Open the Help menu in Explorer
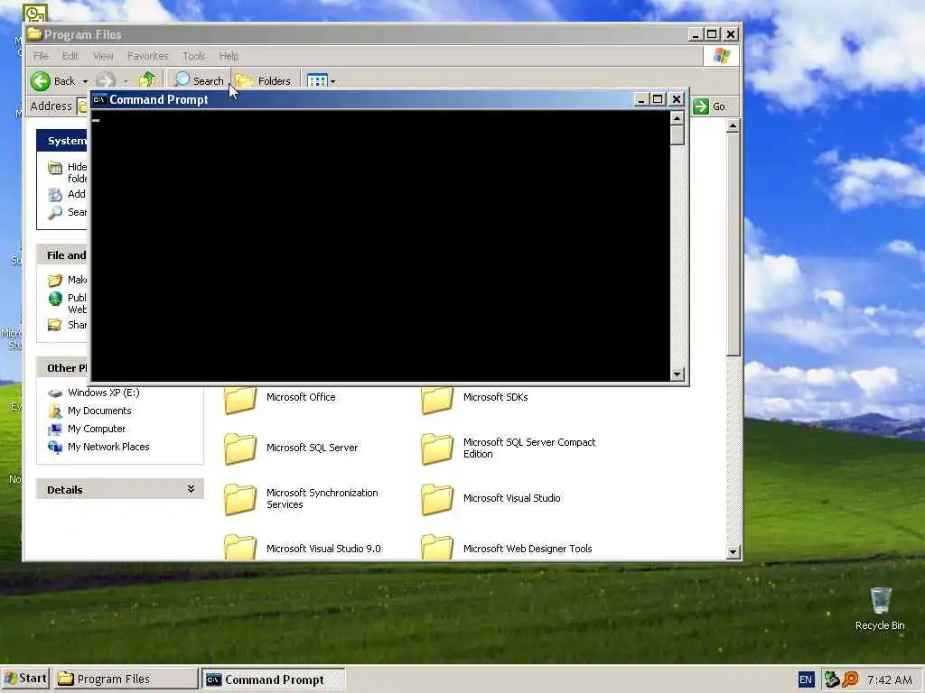Screen dimensions: 925x693 229,56
